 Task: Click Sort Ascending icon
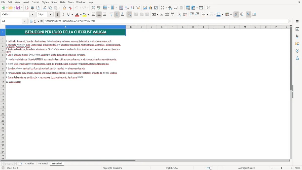(127, 8)
